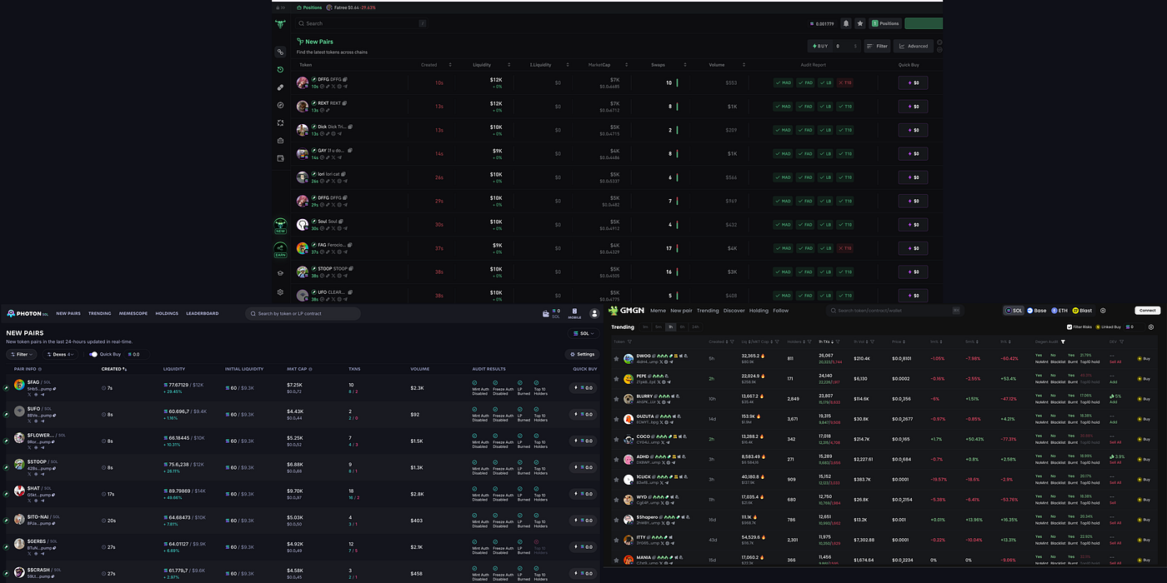Open Discover tab in GMGN nav
This screenshot has height=583, width=1167.
734,311
